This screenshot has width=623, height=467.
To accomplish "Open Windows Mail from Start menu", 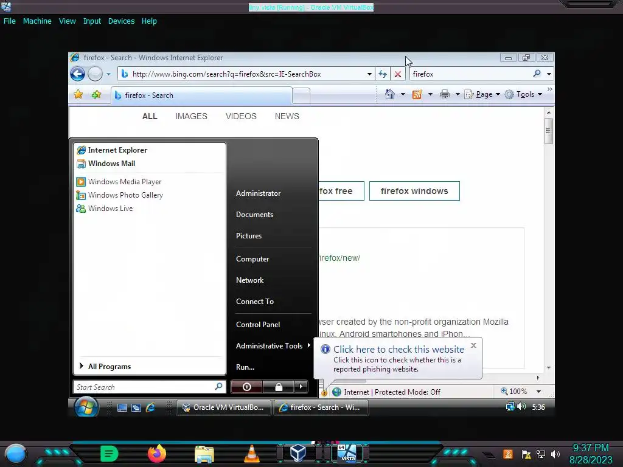I will (150, 164).
